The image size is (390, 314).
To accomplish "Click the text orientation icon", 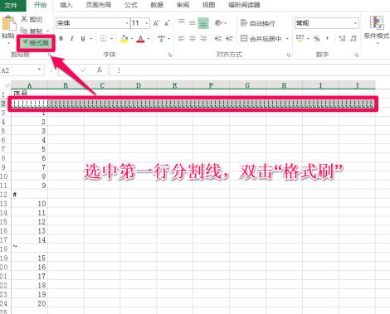I will tap(218, 23).
